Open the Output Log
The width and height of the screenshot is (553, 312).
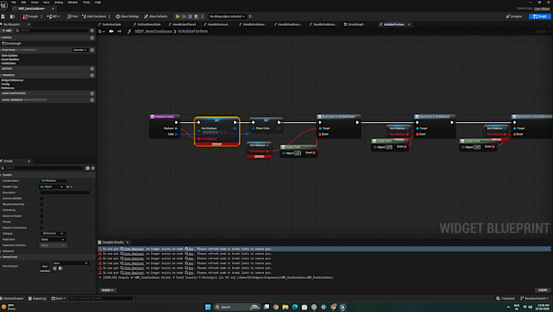[37, 298]
